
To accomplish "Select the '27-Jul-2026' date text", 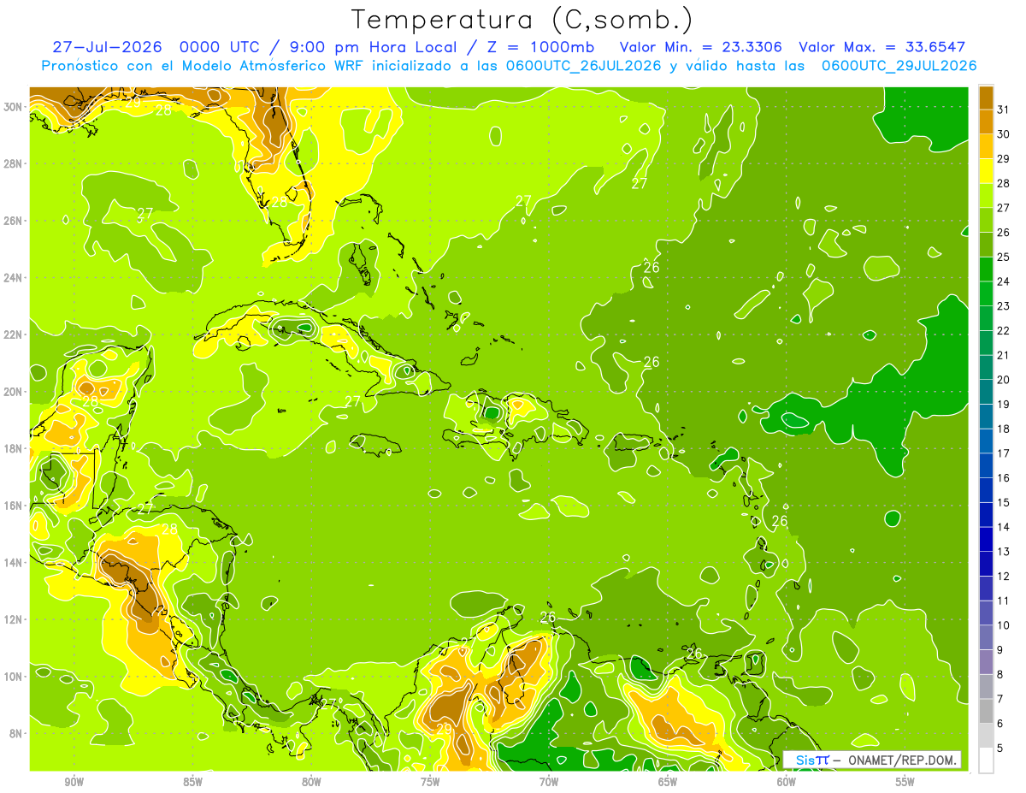I will pos(107,47).
